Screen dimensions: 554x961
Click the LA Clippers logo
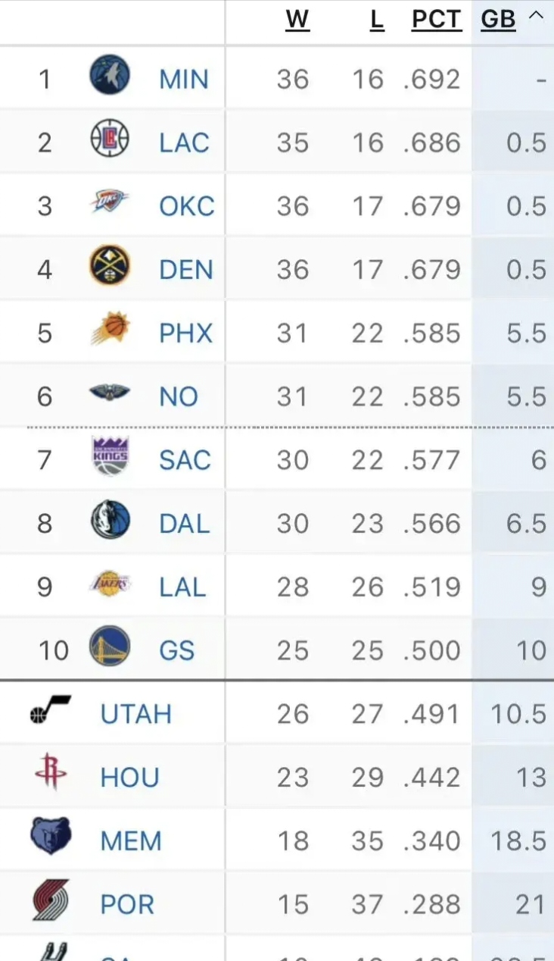point(110,139)
